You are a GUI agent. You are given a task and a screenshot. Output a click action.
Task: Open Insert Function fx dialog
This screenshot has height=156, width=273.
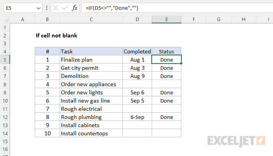coord(74,8)
